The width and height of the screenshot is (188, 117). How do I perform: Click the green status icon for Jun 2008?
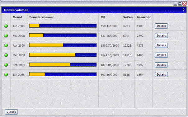click(x=6, y=26)
